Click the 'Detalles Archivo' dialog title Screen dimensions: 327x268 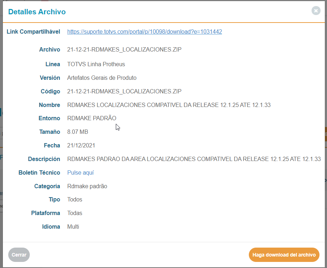point(37,12)
